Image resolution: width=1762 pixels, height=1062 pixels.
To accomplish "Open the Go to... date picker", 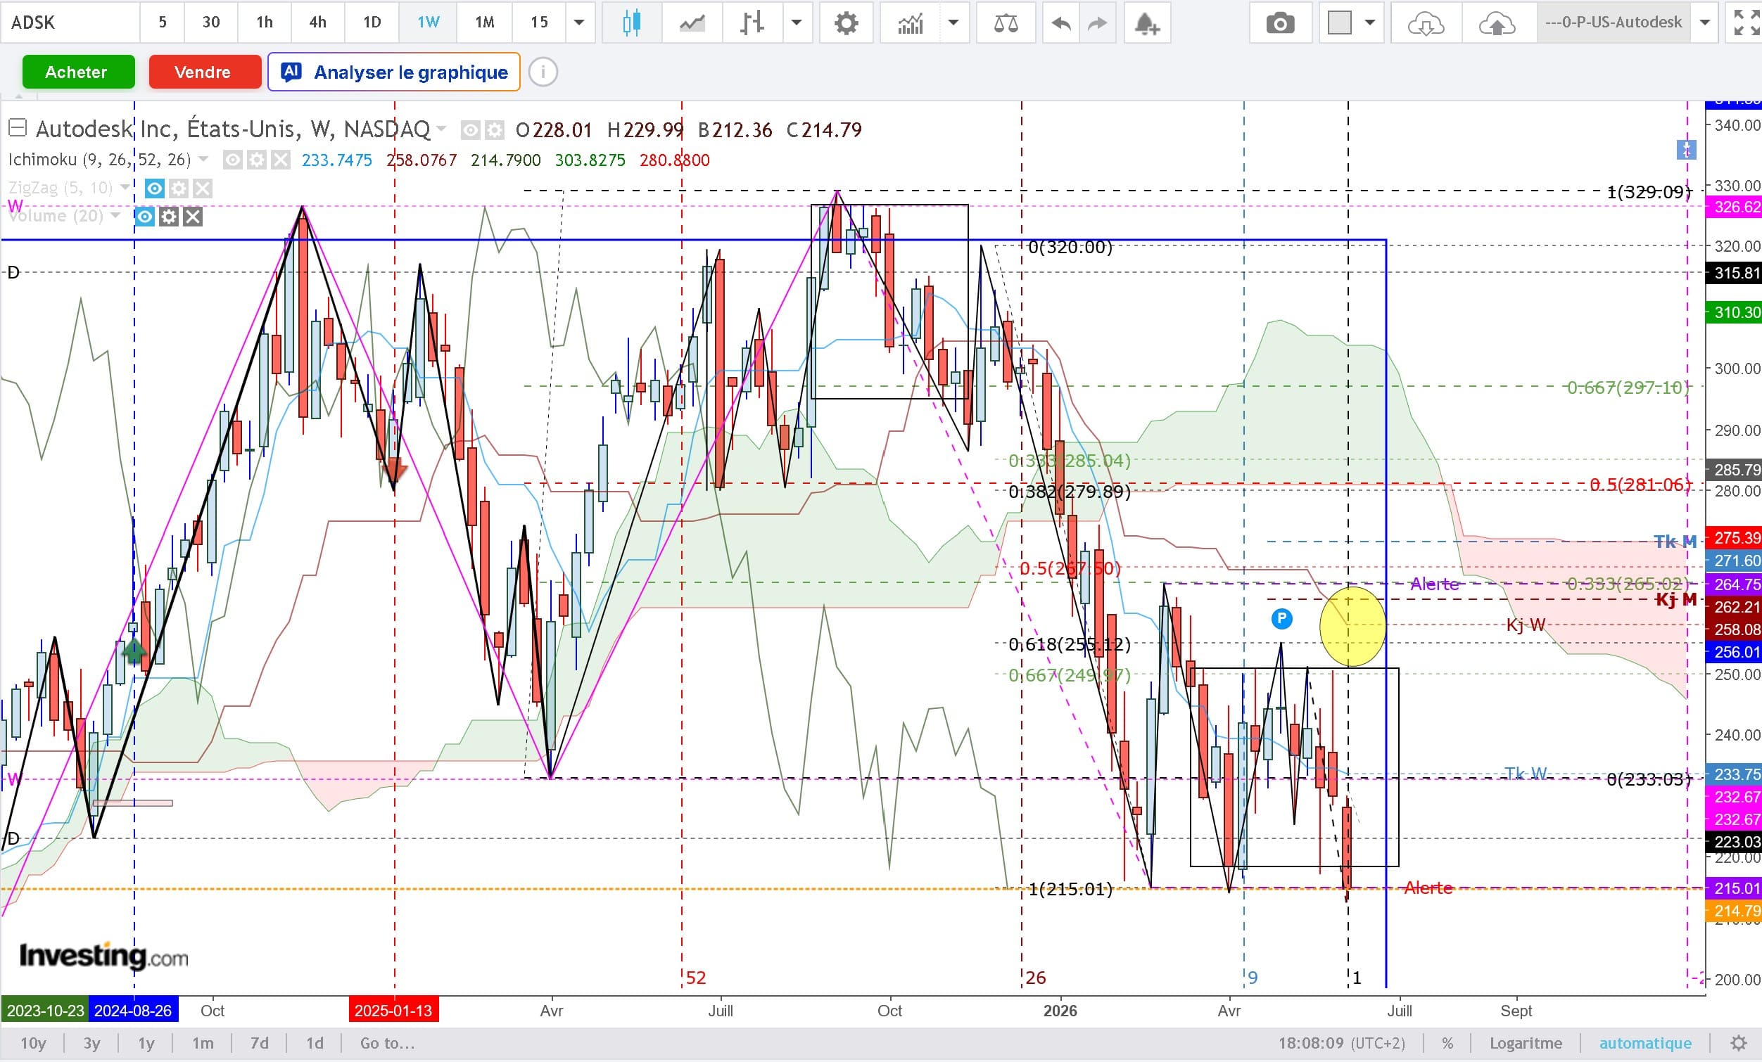I will [x=387, y=1044].
